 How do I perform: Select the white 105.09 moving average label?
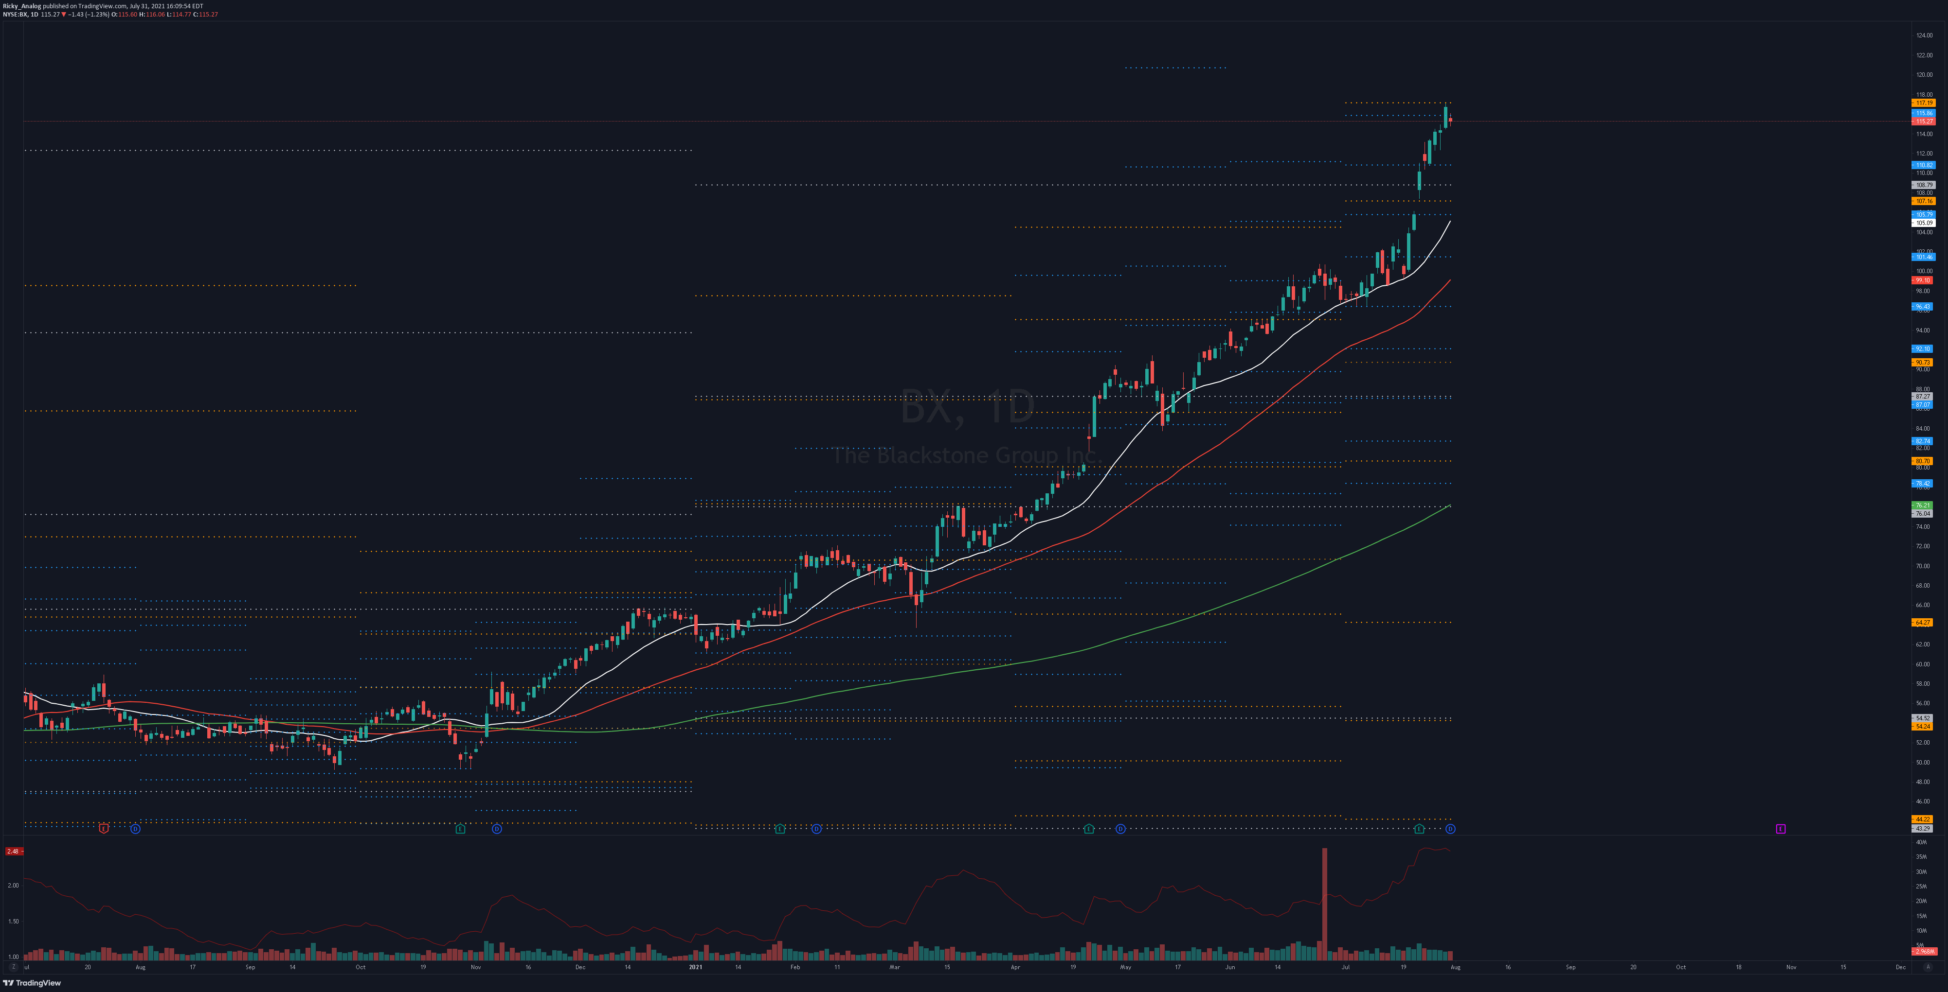coord(1924,223)
